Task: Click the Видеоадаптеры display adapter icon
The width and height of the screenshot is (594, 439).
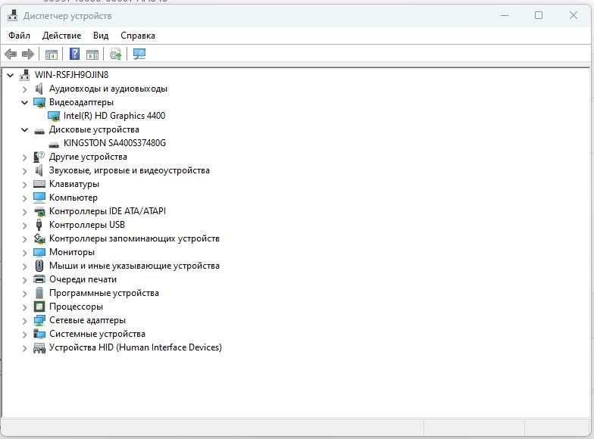Action: pos(39,103)
